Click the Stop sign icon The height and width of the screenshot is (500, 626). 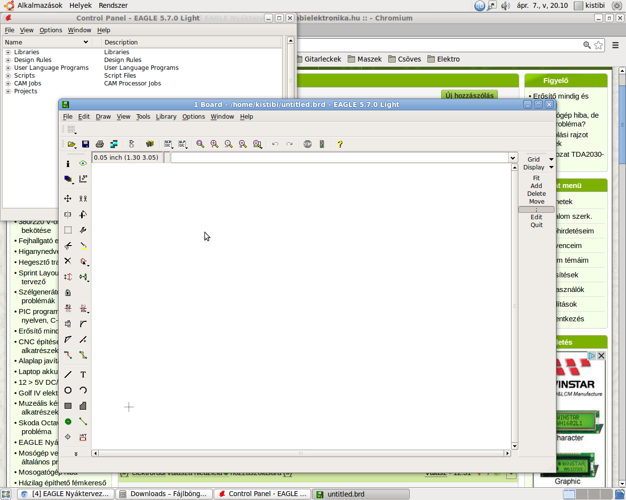(x=308, y=144)
